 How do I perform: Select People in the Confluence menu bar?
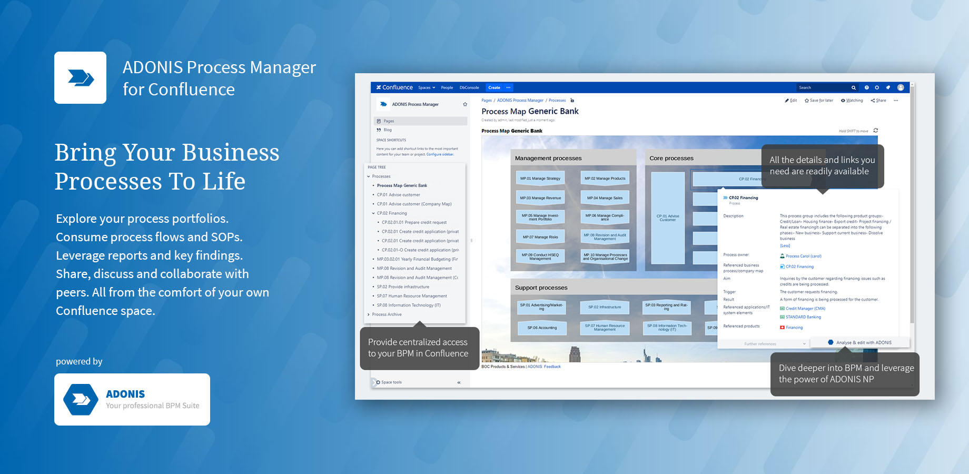click(447, 87)
